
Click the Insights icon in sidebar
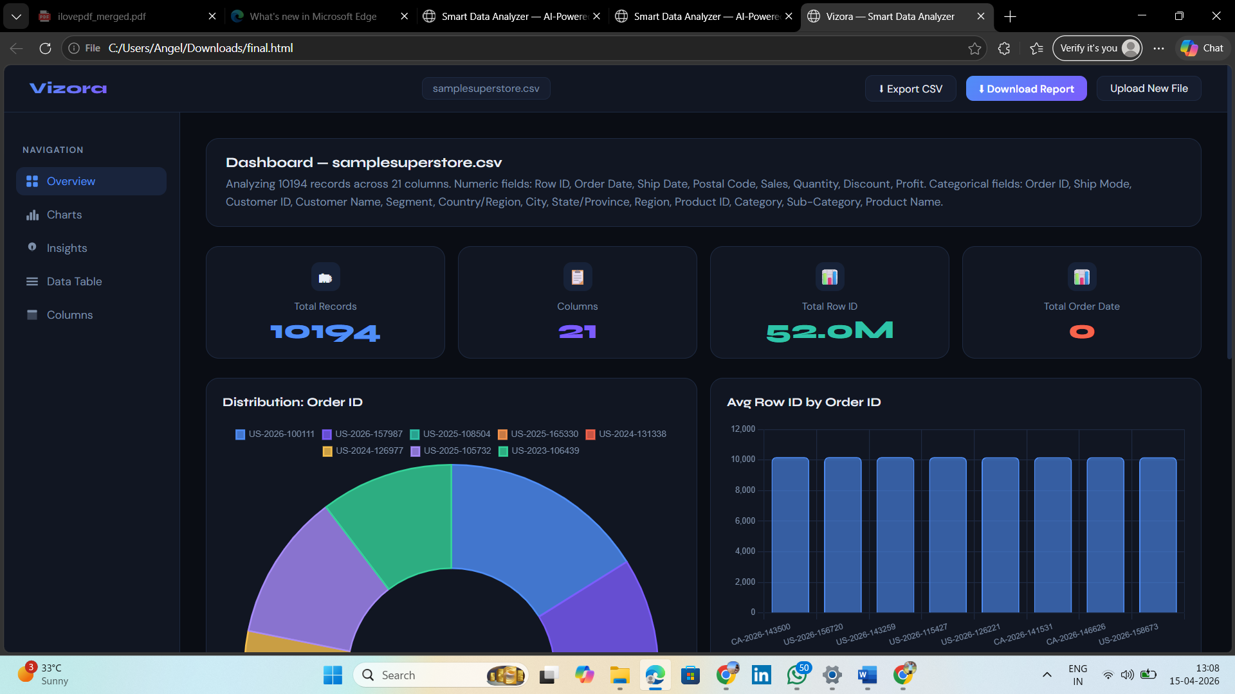[x=32, y=247]
